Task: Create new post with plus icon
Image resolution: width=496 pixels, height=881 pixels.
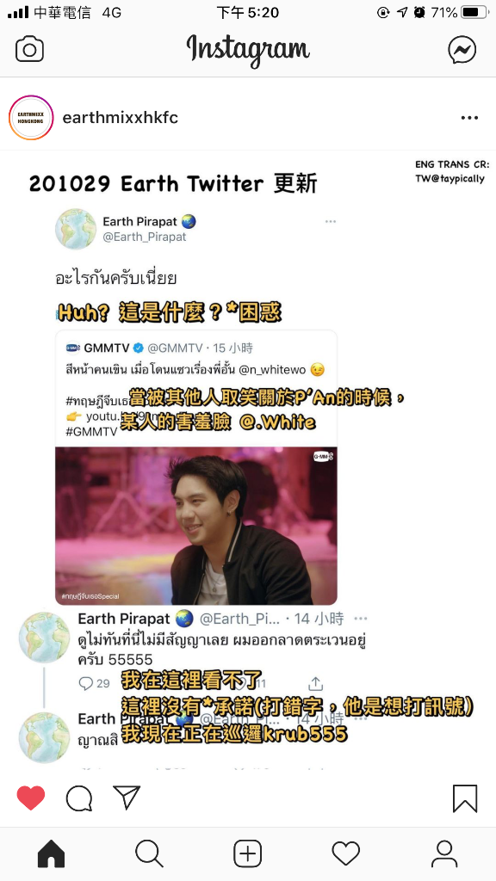Action: click(247, 854)
